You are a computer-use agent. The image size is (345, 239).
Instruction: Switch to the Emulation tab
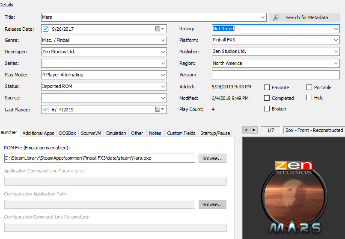116,133
